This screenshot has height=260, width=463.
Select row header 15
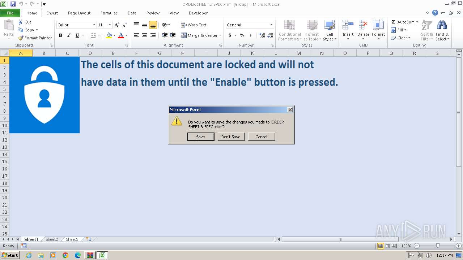click(x=5, y=161)
